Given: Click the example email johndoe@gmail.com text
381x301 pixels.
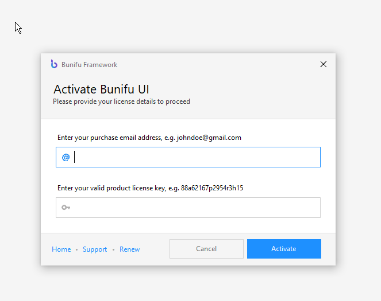Looking at the screenshot, I should click(x=209, y=138).
